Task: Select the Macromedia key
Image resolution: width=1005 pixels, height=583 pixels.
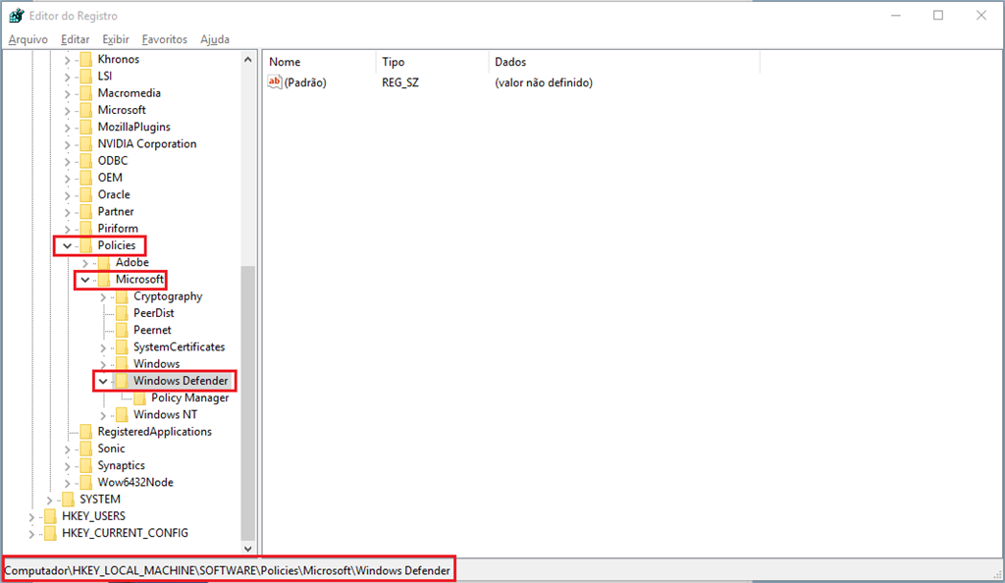Action: (x=129, y=93)
